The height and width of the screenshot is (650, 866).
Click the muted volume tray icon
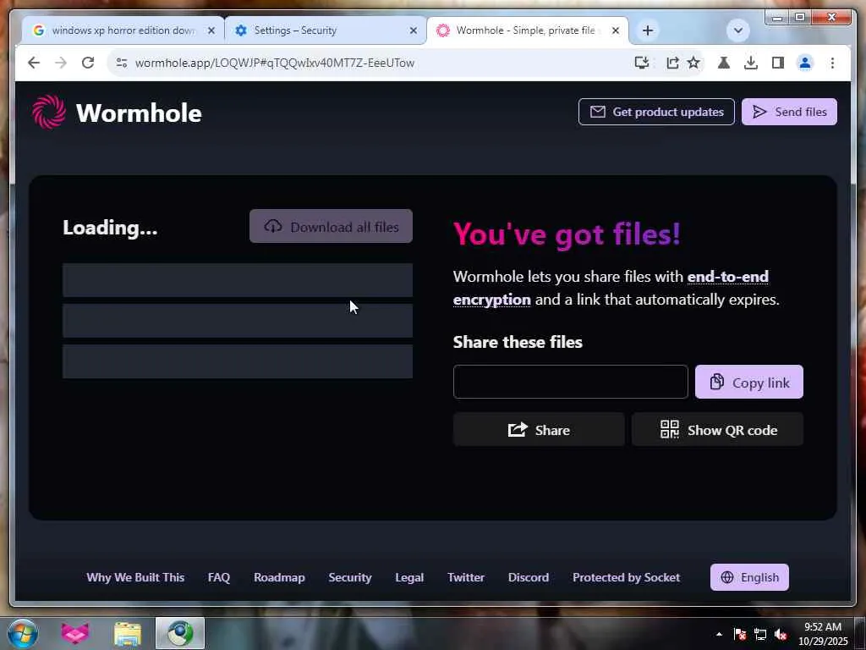[x=781, y=634]
